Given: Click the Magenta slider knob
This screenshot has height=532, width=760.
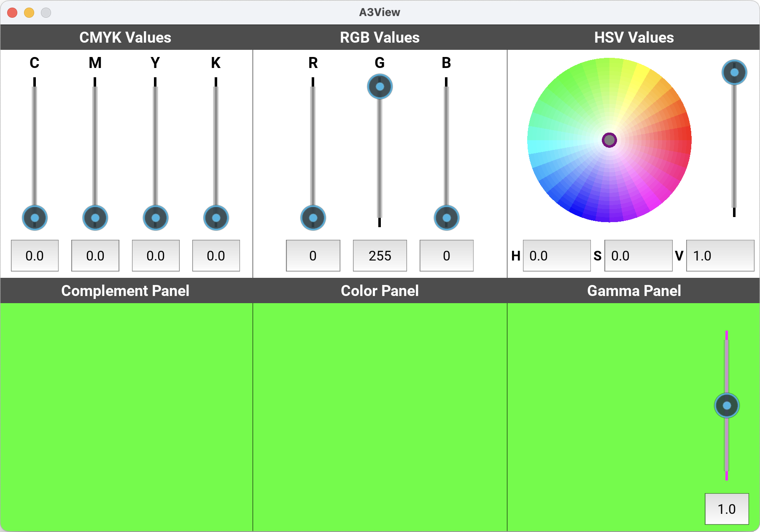Looking at the screenshot, I should [x=95, y=218].
